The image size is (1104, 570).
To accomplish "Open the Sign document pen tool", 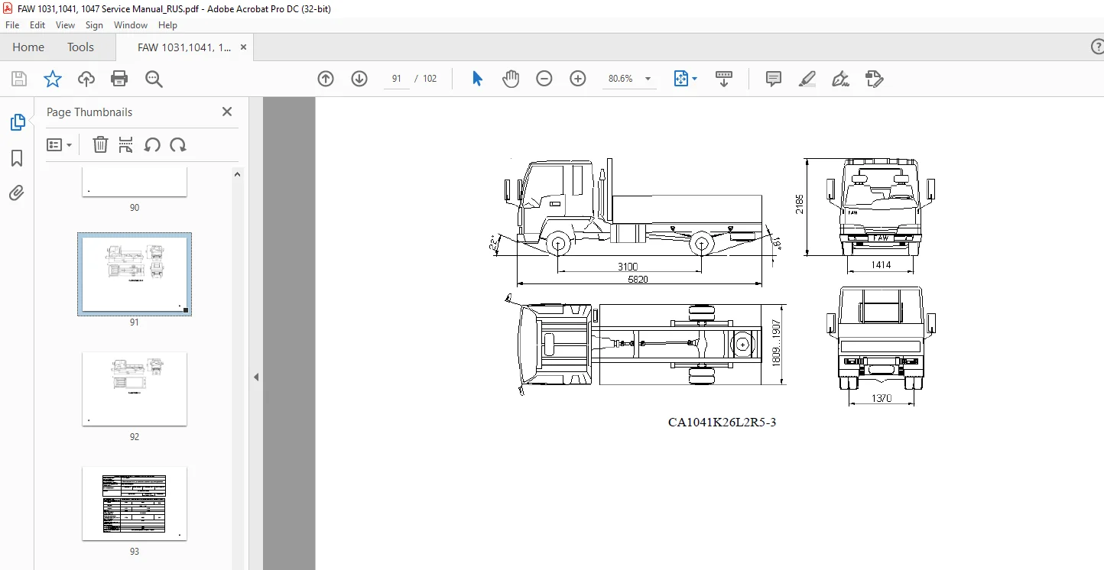I will 841,79.
